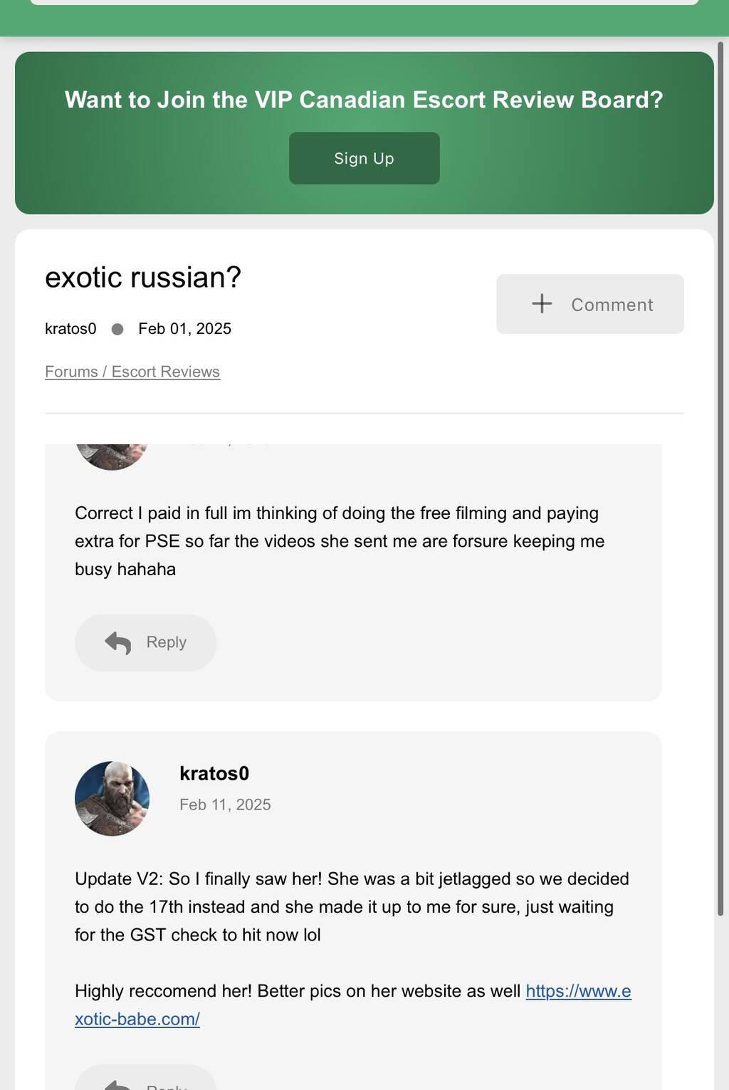This screenshot has width=729, height=1090.
Task: Open kratos0 username on Feb 11 comment
Action: click(x=214, y=773)
